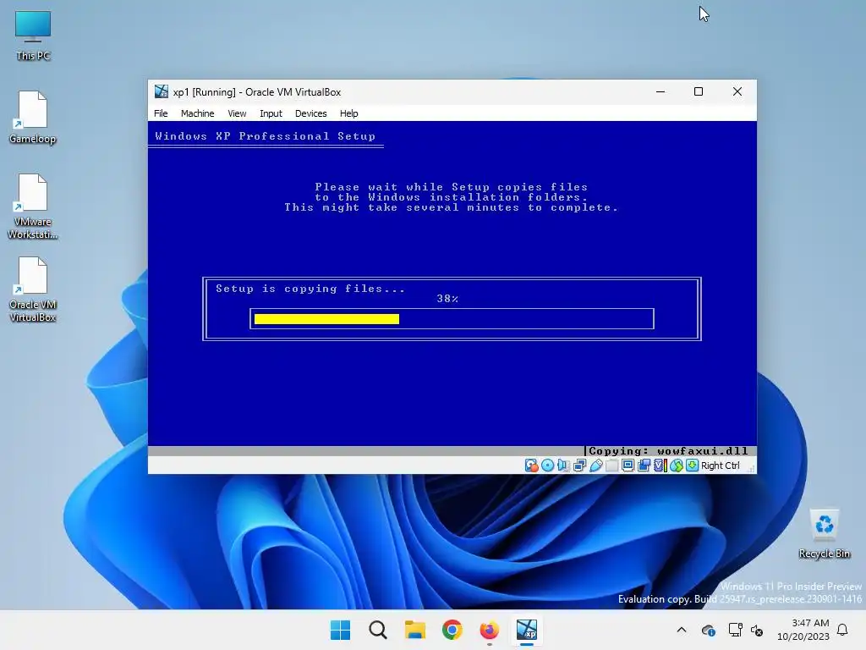The image size is (866, 650).
Task: Click the mouse integration status icon
Action: tap(676, 465)
